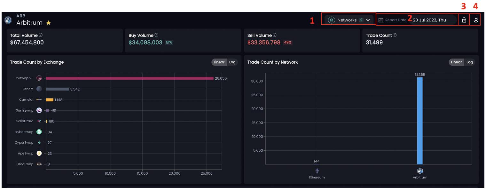The height and width of the screenshot is (190, 486).
Task: Click the ApeSwap exchange icon
Action: tap(39, 153)
